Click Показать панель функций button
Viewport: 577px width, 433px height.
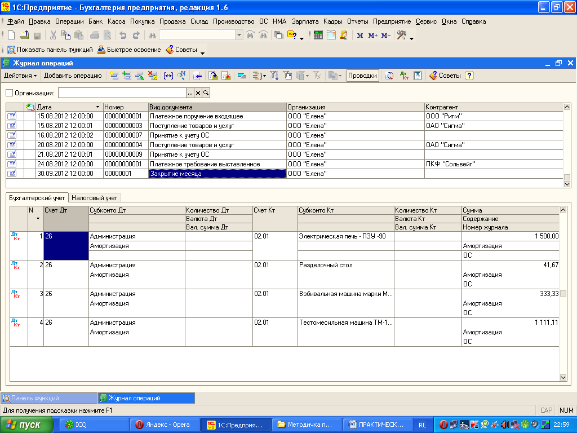pyautogui.click(x=50, y=50)
